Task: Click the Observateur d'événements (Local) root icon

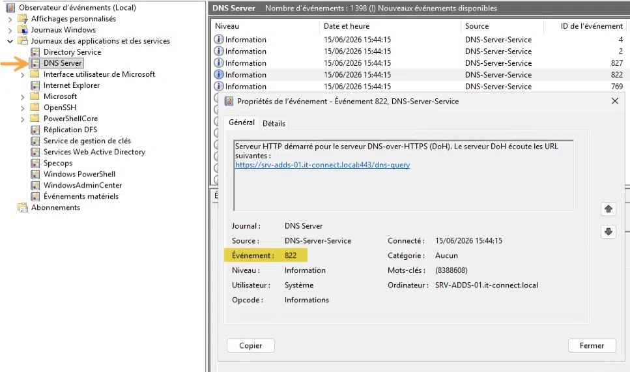Action: pos(10,8)
